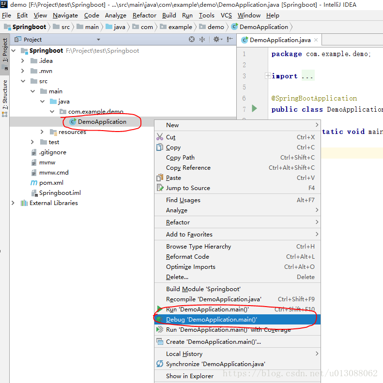The image size is (383, 383).
Task: Expand External Libraries node
Action: coord(13,203)
